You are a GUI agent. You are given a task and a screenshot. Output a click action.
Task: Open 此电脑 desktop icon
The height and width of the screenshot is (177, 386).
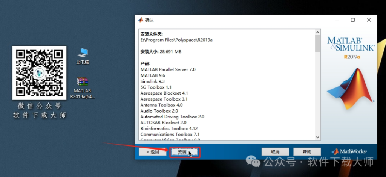[x=83, y=56]
